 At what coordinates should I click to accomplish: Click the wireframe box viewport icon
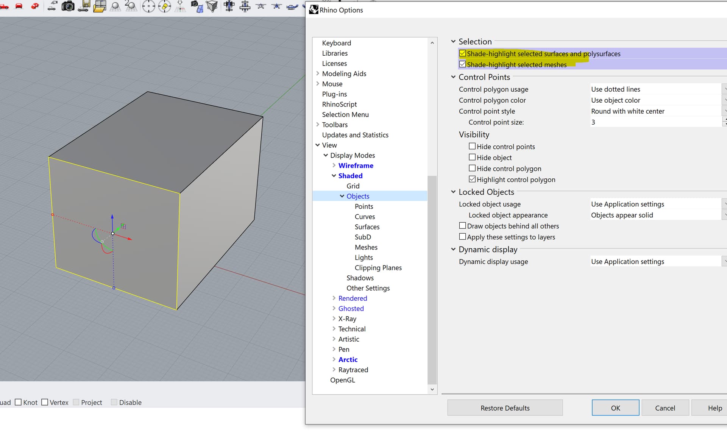tap(212, 6)
